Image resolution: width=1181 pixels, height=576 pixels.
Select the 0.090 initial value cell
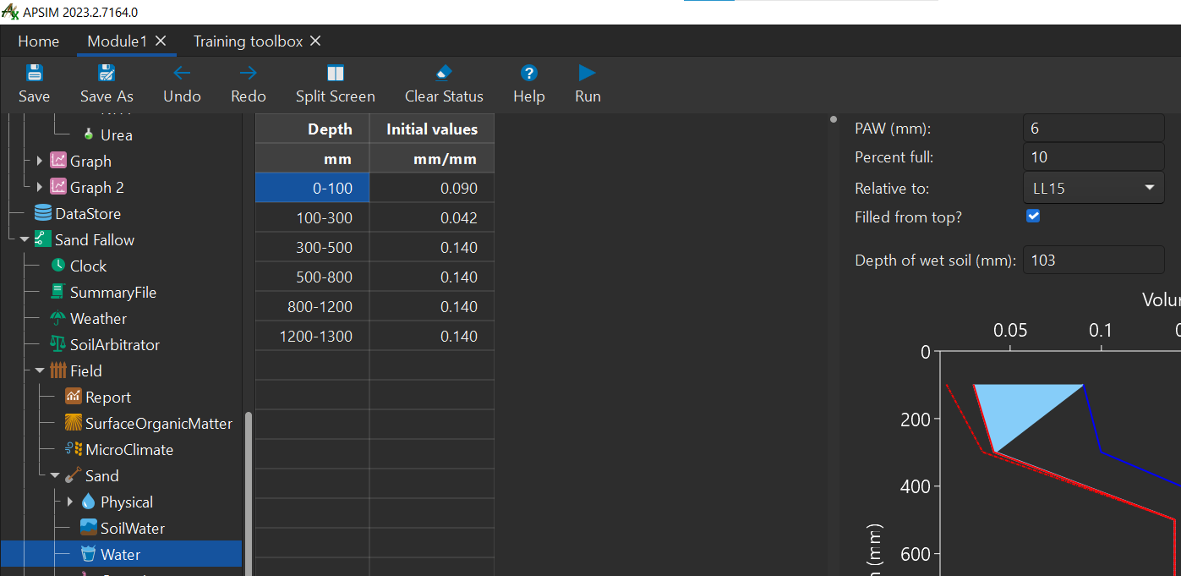click(432, 188)
